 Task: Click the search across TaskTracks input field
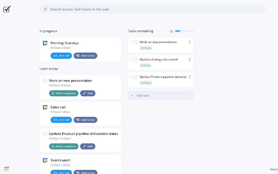coord(109,9)
